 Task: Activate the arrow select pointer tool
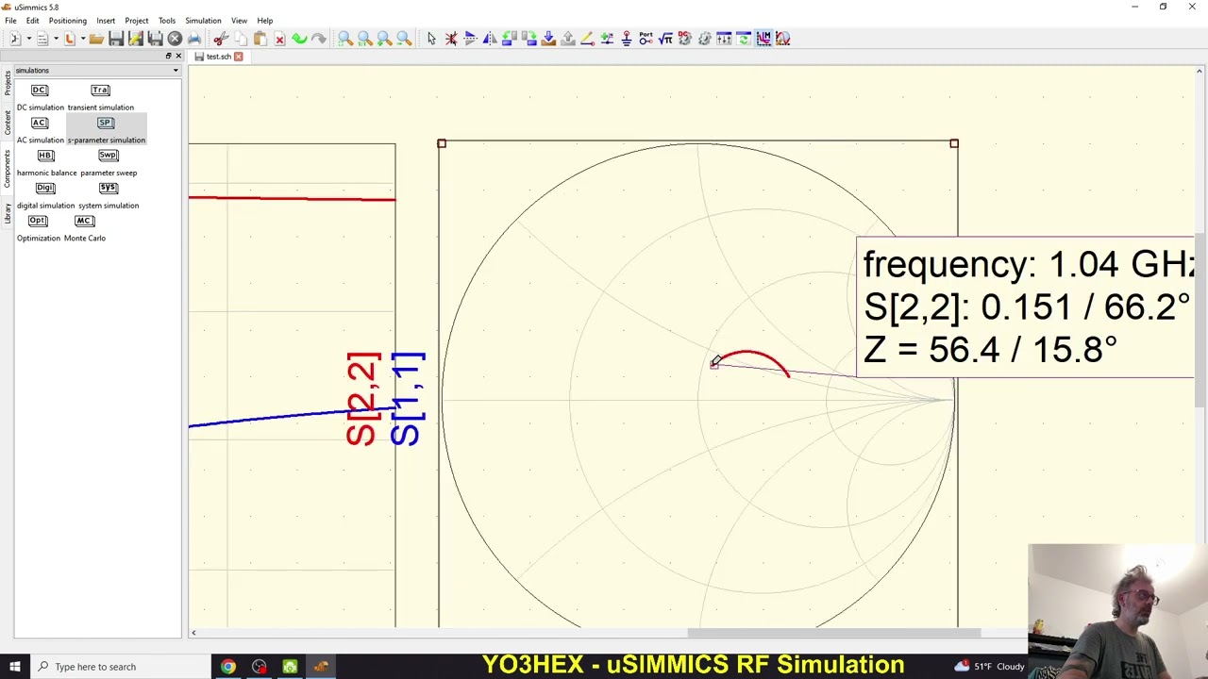point(431,39)
